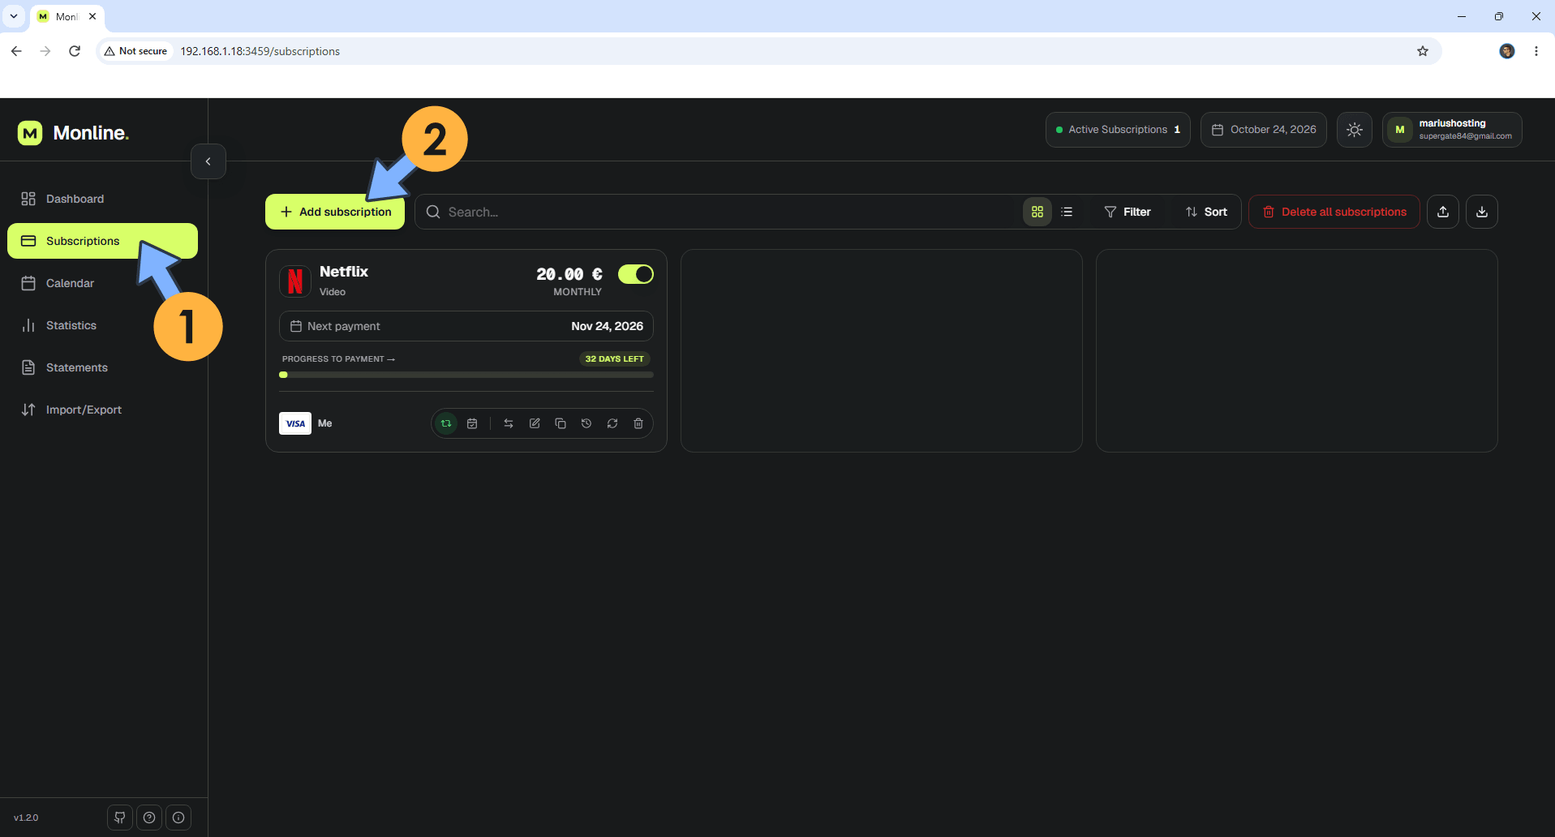Switch to grid view layout
Image resolution: width=1555 pixels, height=837 pixels.
tap(1037, 212)
